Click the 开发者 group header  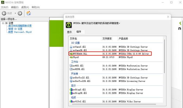click(x=75, y=74)
